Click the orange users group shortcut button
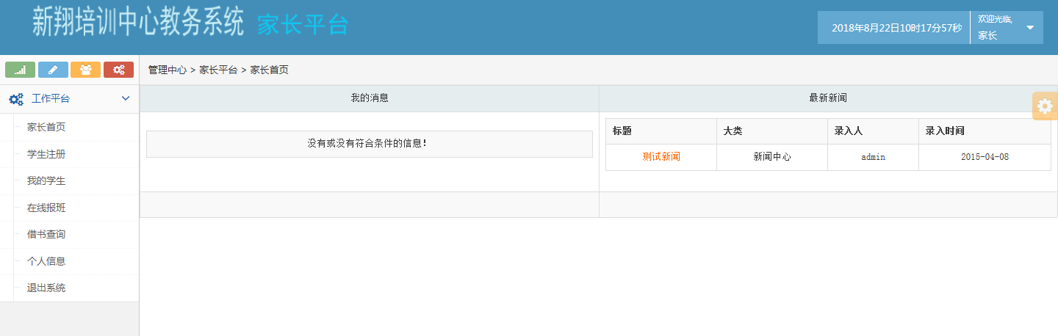Viewport: 1058px width, 336px height. (85, 70)
